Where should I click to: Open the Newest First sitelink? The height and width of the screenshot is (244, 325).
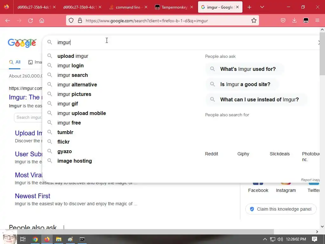click(33, 196)
